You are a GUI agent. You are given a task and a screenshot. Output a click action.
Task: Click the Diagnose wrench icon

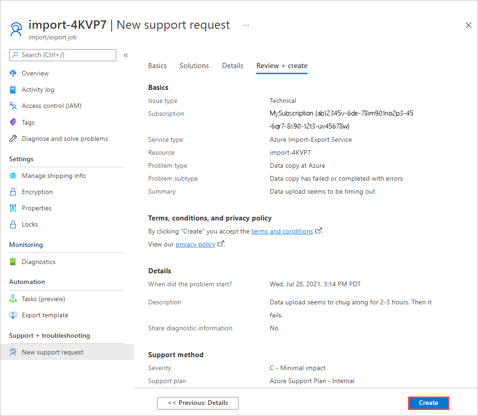pyautogui.click(x=13, y=139)
